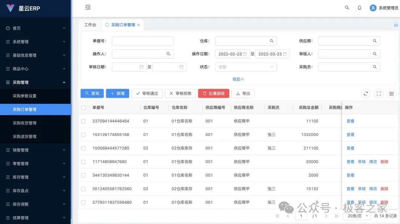Check the checkbox of order 237094144446464
The height and width of the screenshot is (224, 400).
coord(83,121)
